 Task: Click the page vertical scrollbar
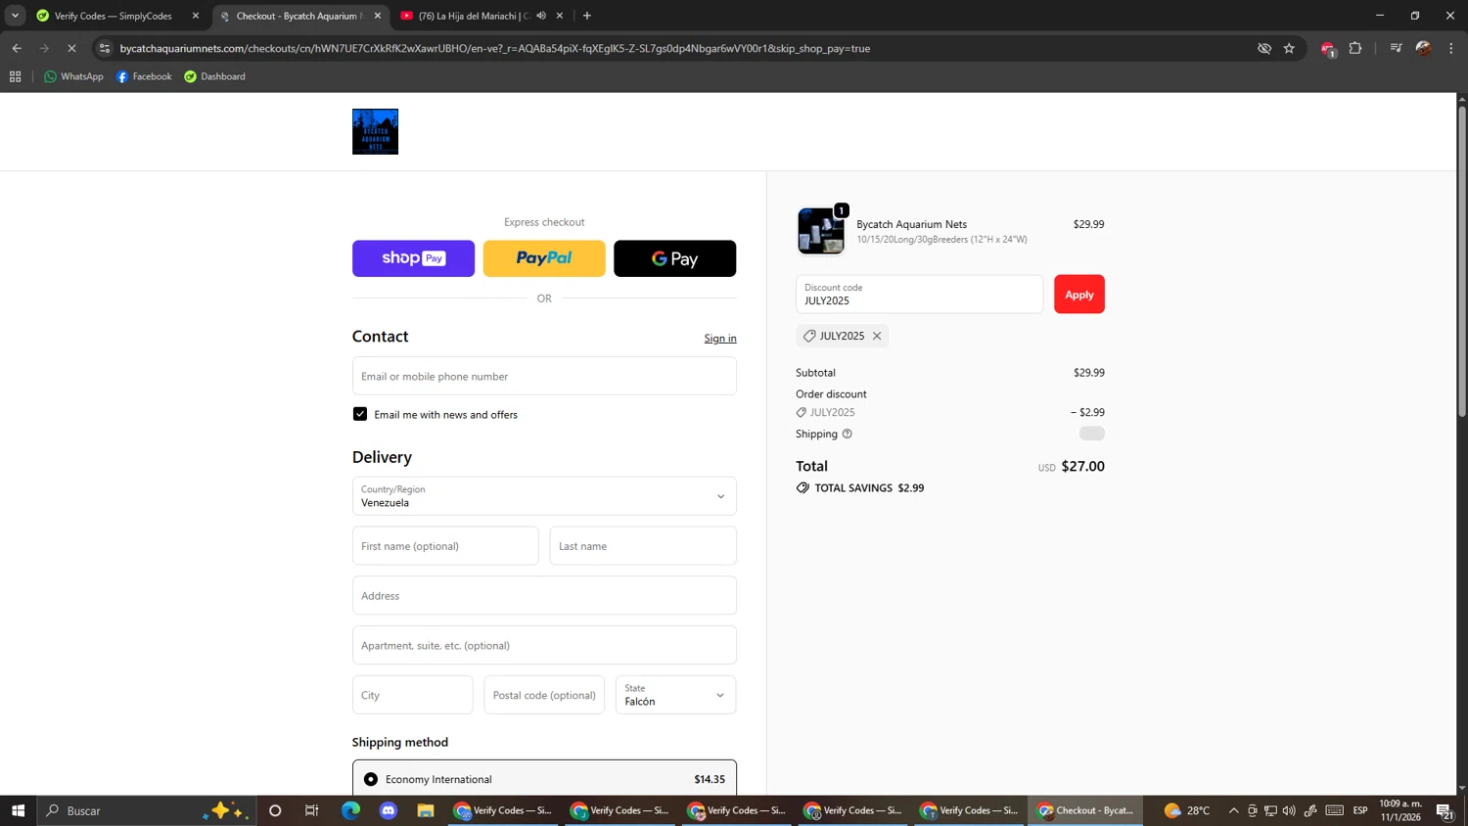point(1462,261)
